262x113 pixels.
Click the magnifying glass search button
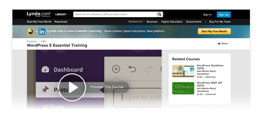click(x=160, y=14)
